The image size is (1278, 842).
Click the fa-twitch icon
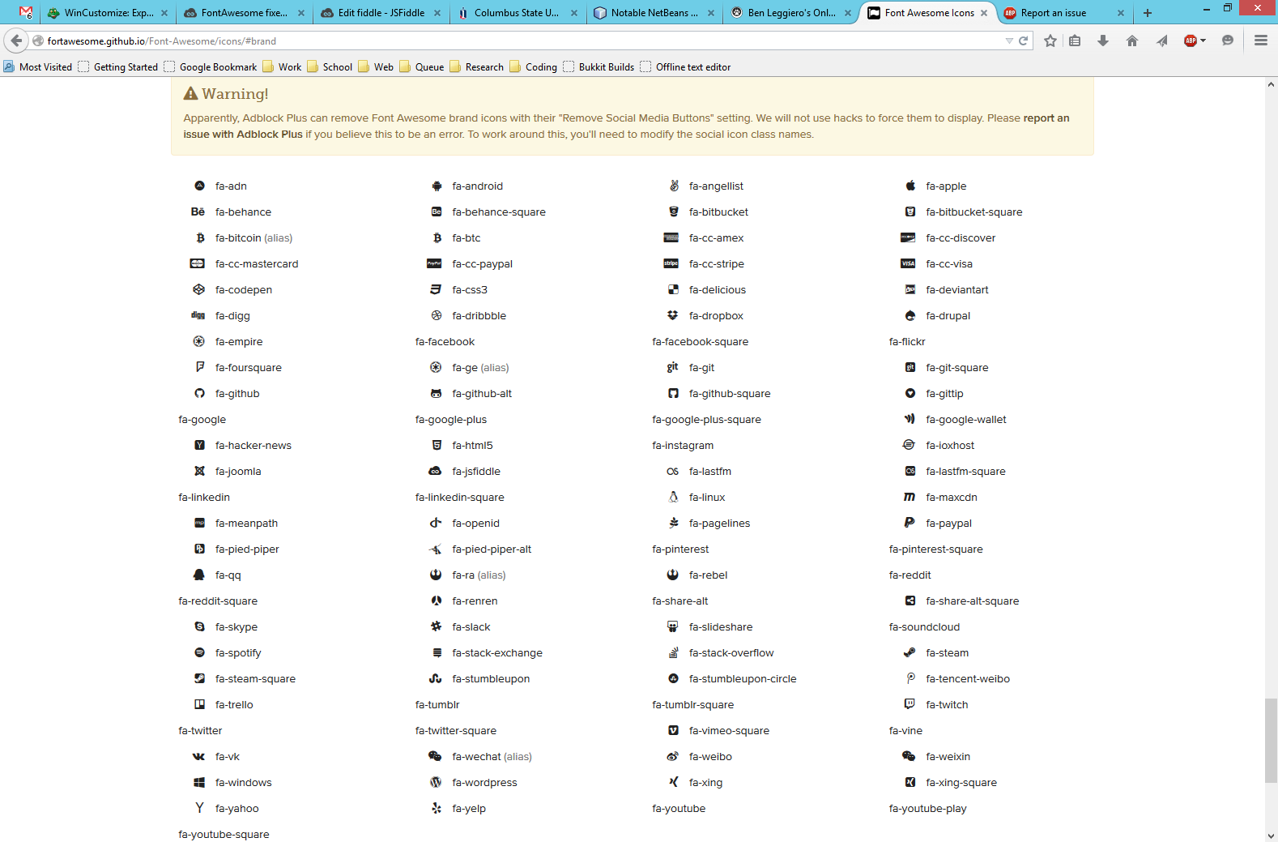tap(910, 704)
